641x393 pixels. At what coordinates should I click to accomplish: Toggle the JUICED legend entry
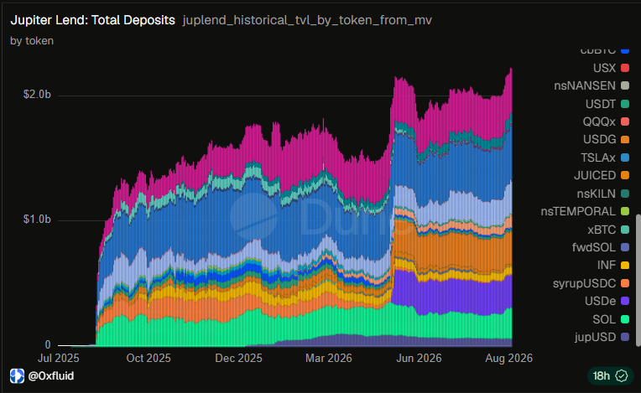tap(602, 175)
